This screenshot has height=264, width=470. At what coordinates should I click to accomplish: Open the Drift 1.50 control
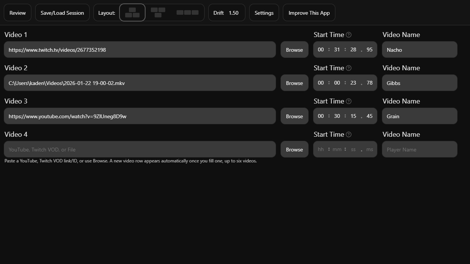(226, 12)
